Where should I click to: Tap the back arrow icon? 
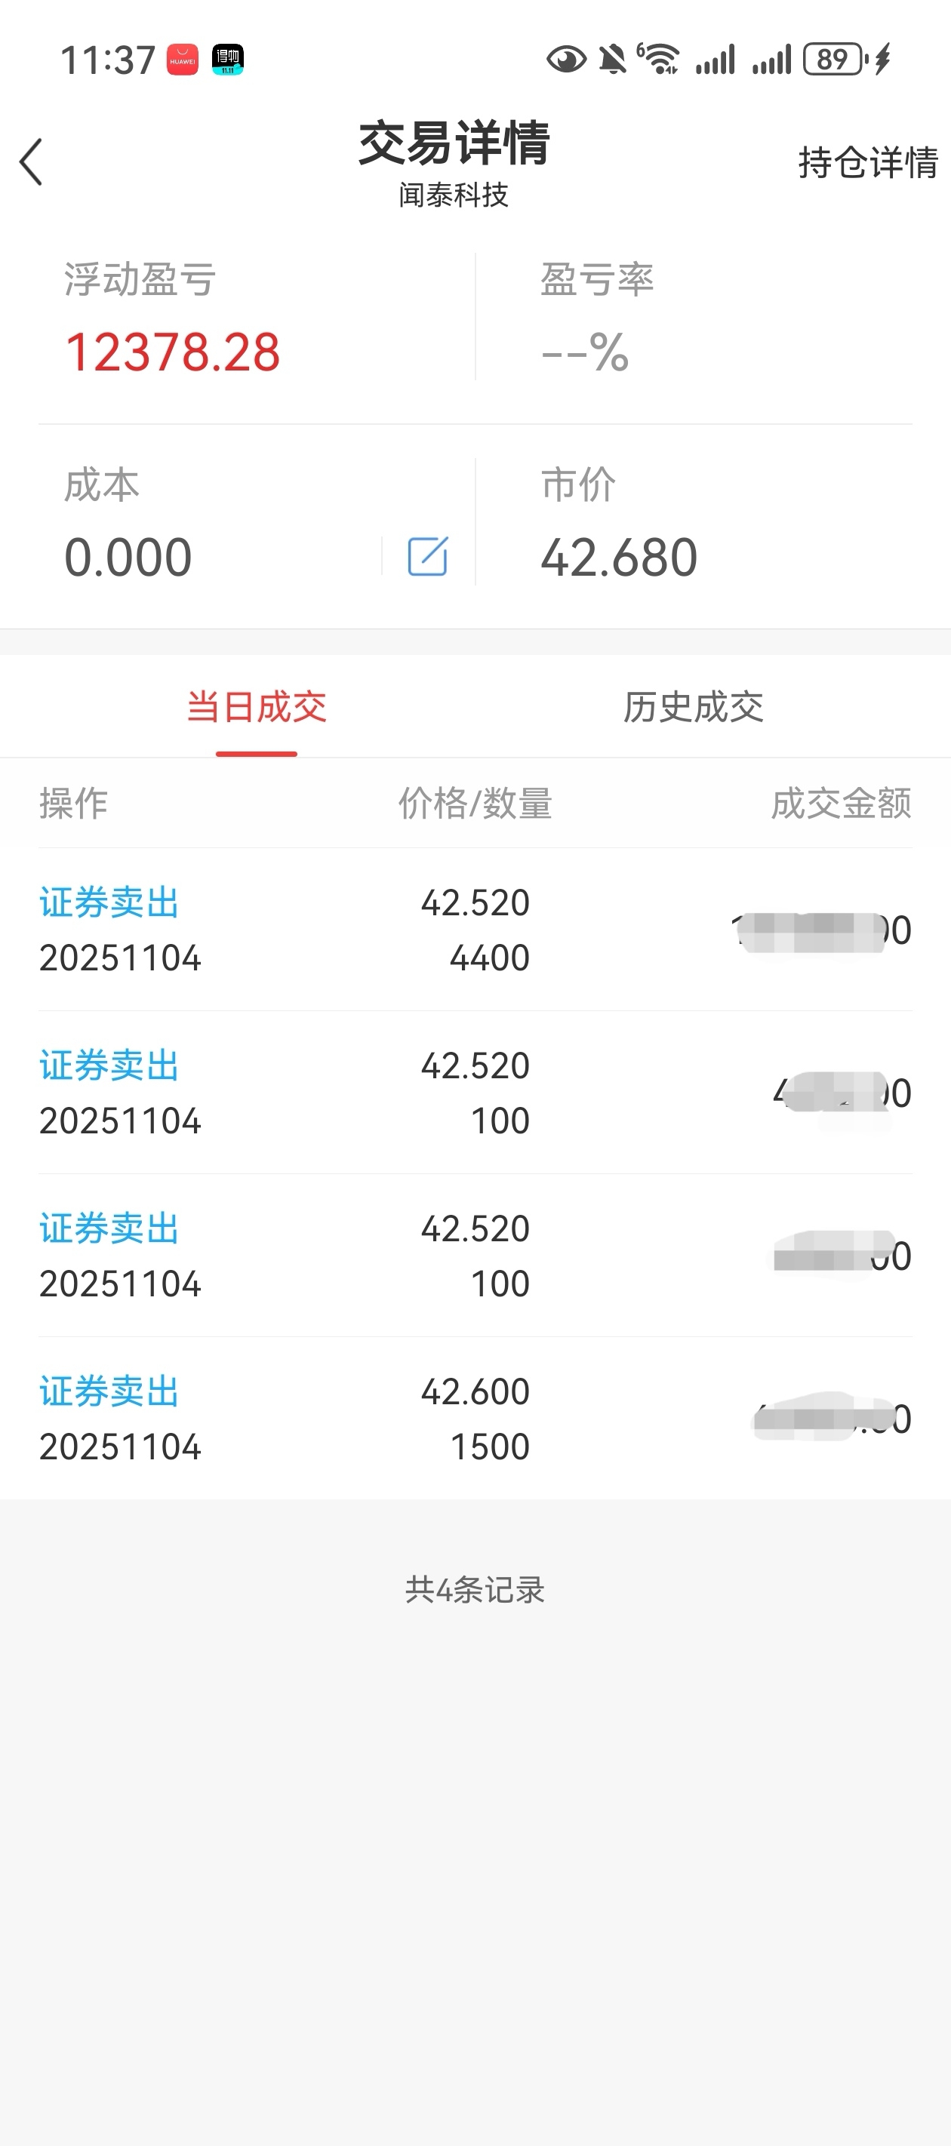pyautogui.click(x=31, y=161)
